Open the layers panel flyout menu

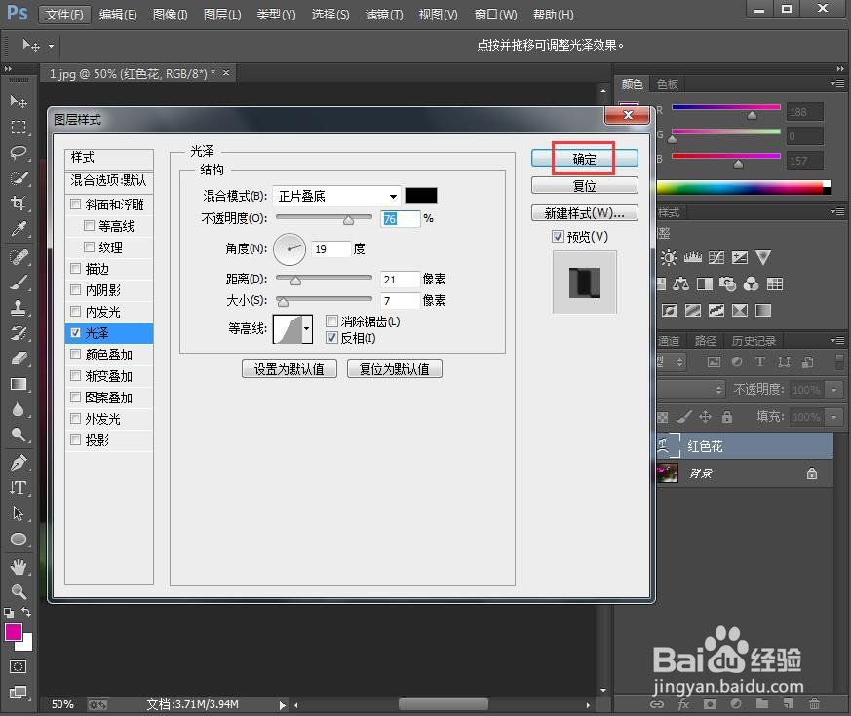(x=837, y=340)
